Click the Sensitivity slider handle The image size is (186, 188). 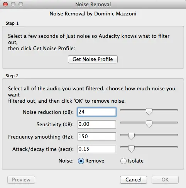click(149, 124)
